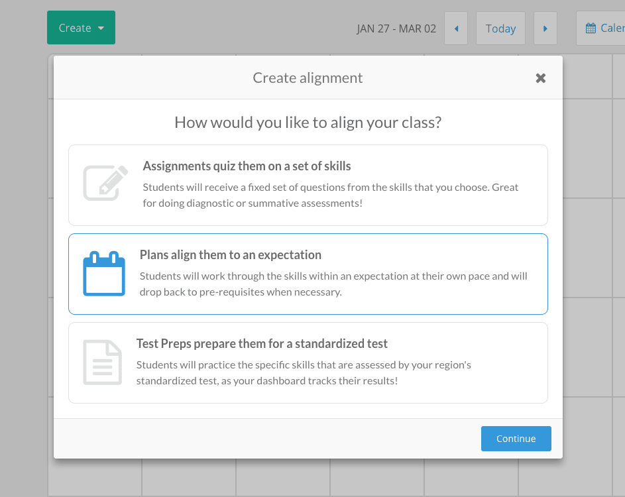Click the Test Preps prepare them heading
The image size is (625, 497).
262,343
